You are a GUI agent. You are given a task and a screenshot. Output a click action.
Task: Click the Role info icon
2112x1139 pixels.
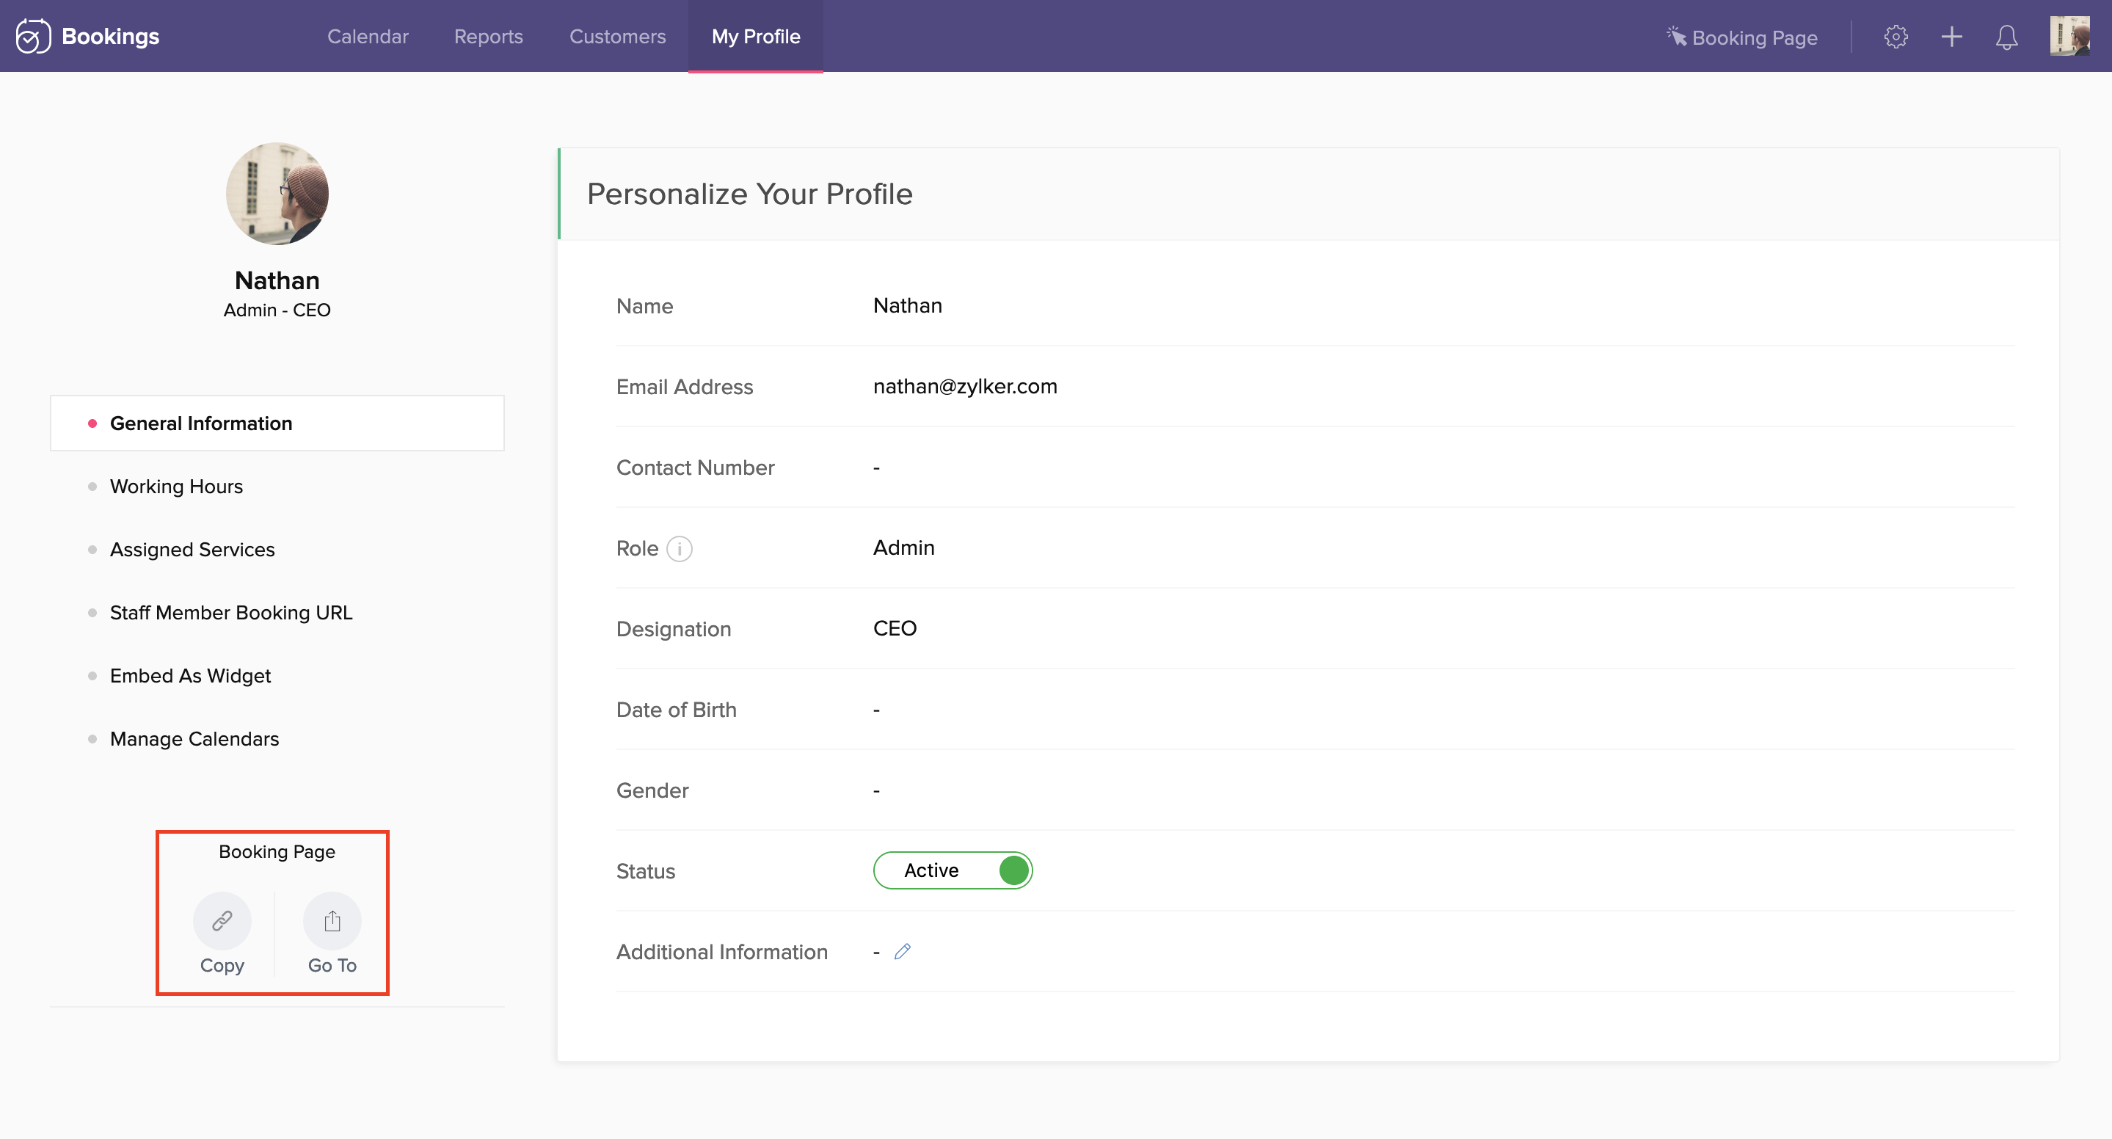679,549
